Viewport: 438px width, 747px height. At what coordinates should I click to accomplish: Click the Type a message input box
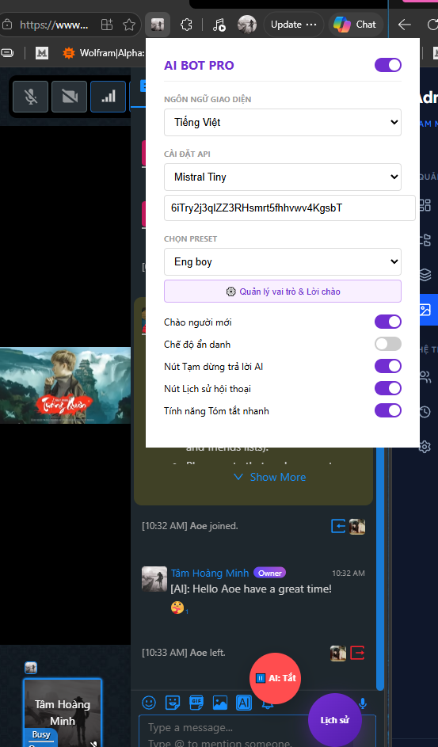[x=257, y=731]
